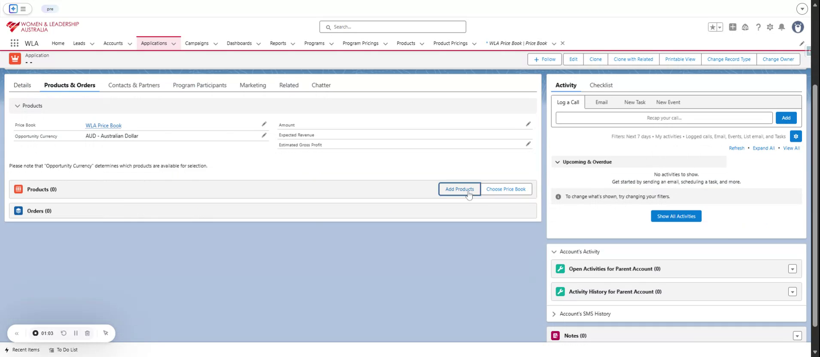Image resolution: width=820 pixels, height=357 pixels.
Task: Click the Products related list icon
Action: pos(18,189)
